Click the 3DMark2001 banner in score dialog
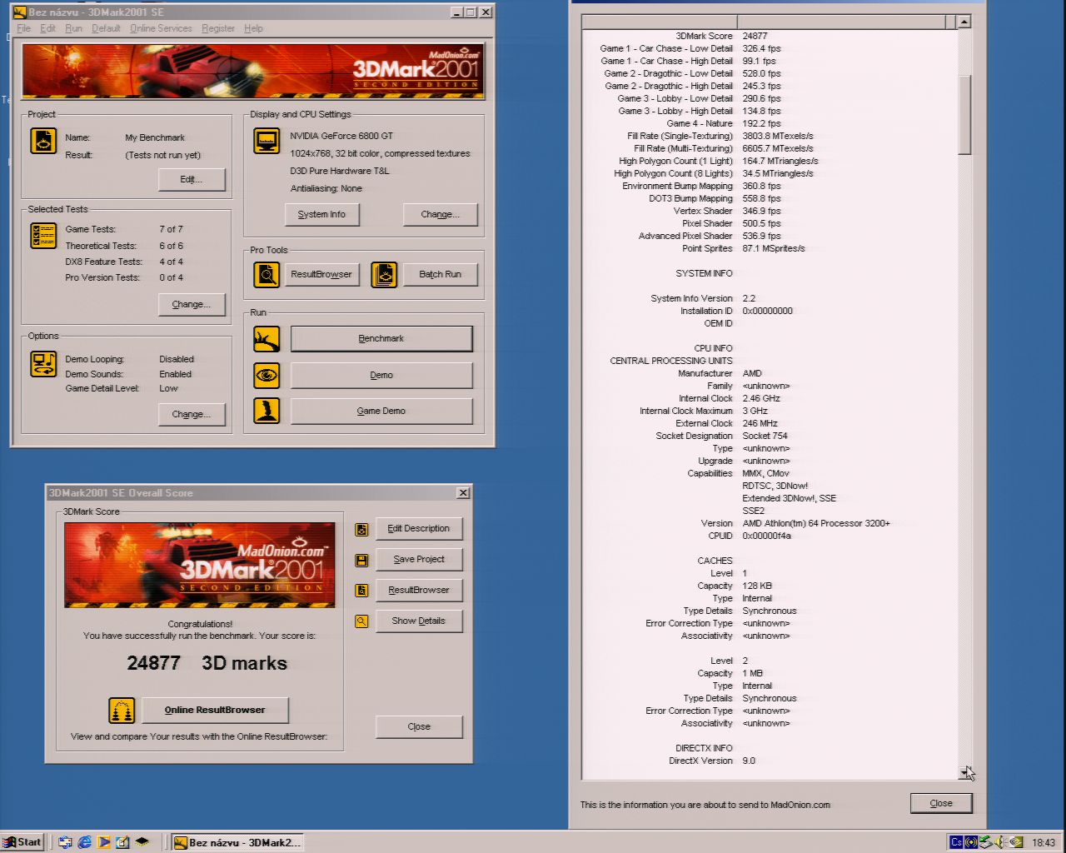This screenshot has width=1066, height=853. [200, 565]
